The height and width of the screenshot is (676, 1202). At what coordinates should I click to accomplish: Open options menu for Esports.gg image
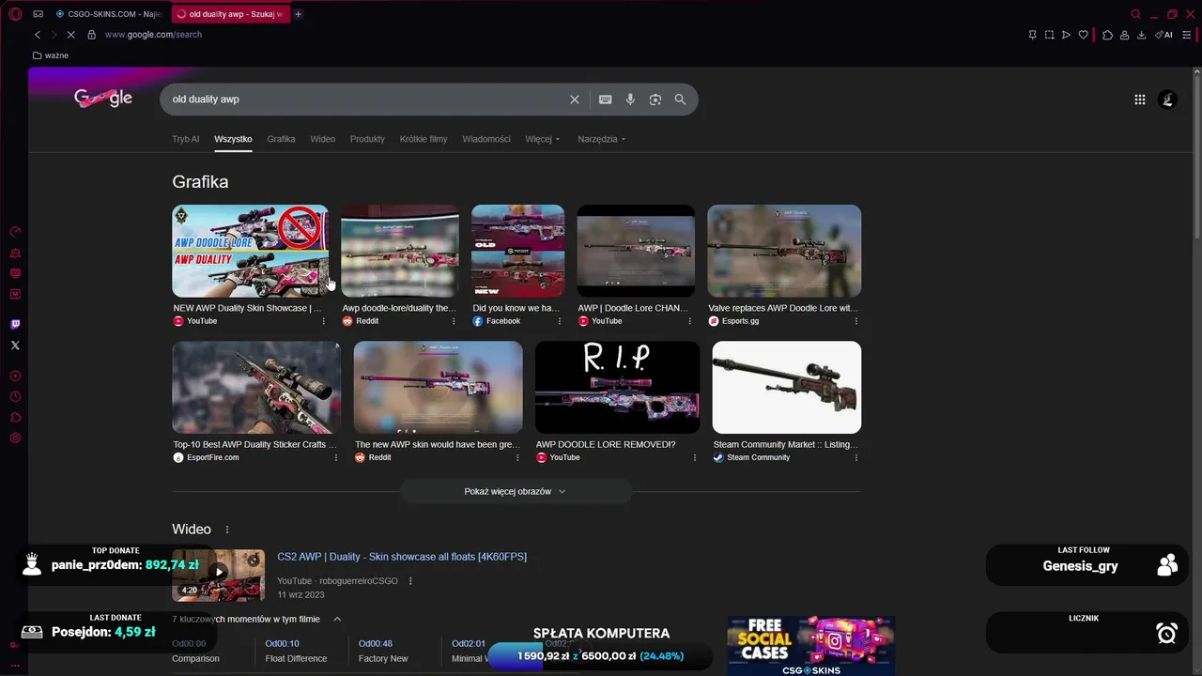855,321
